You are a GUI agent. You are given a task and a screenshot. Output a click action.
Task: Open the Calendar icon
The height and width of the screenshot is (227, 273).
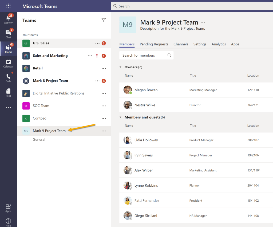coord(8,63)
